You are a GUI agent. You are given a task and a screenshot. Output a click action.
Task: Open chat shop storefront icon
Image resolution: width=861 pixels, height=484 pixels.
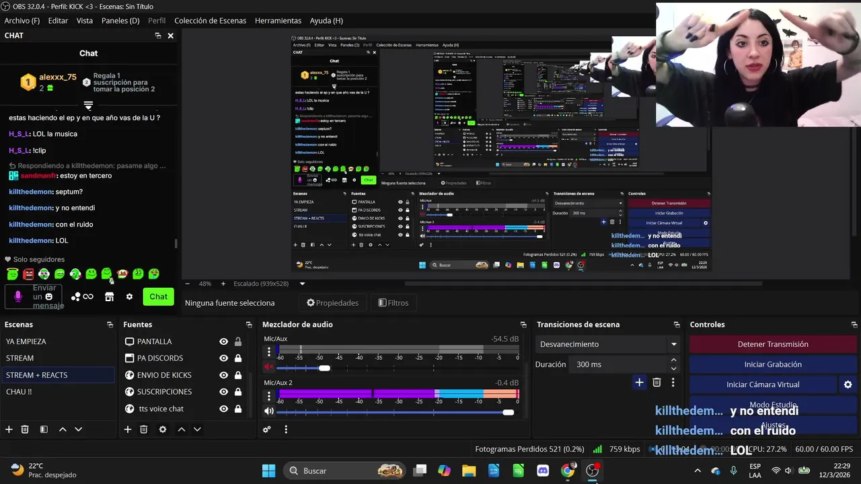[109, 296]
